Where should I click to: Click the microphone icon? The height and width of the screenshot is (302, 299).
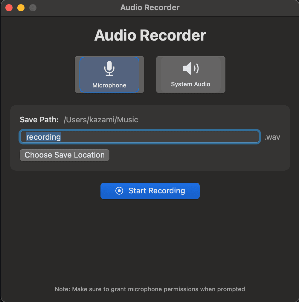click(x=109, y=68)
